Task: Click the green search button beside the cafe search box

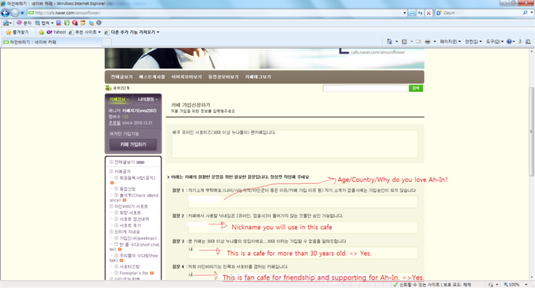Action: click(416, 88)
